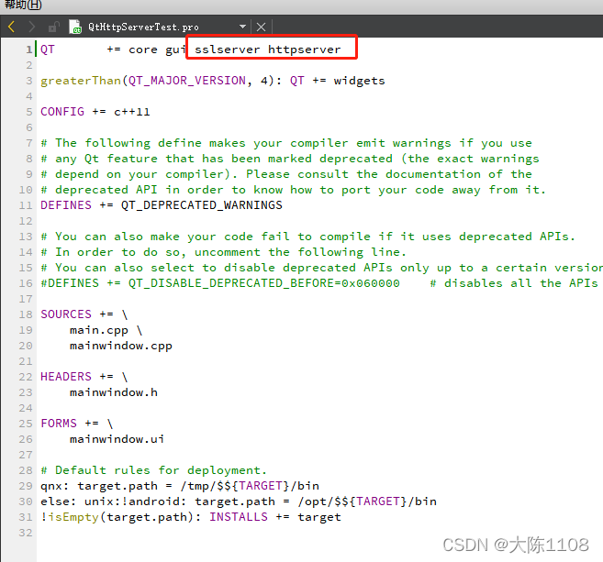Click mainwindow.cpp on line 20
This screenshot has width=603, height=562.
[x=121, y=346]
